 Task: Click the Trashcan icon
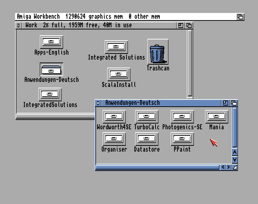click(x=157, y=53)
